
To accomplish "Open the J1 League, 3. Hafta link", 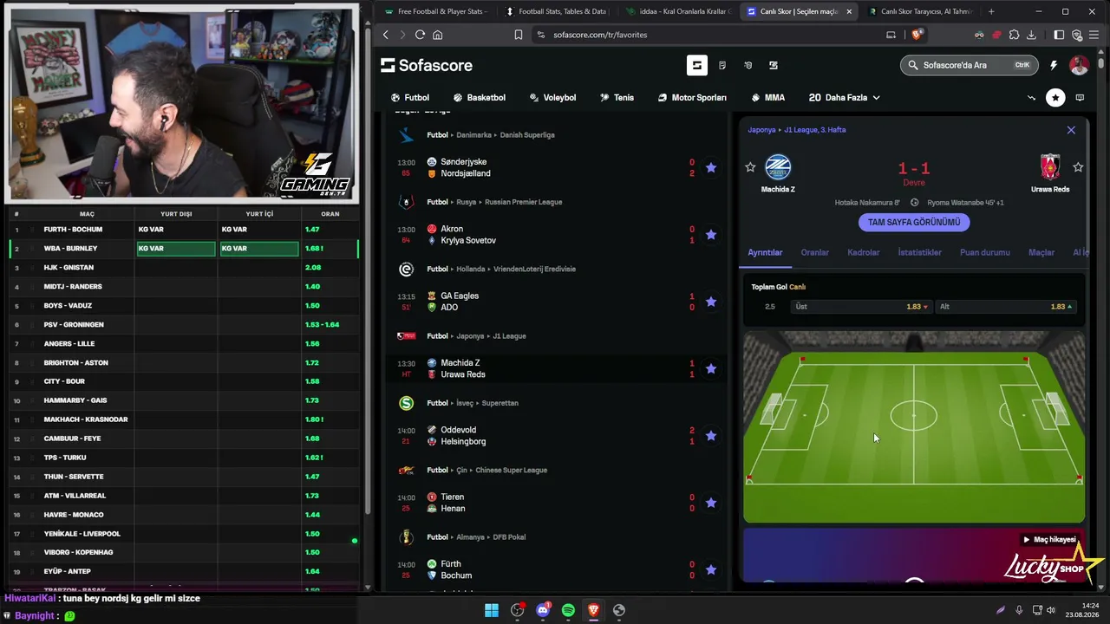I will click(x=814, y=130).
